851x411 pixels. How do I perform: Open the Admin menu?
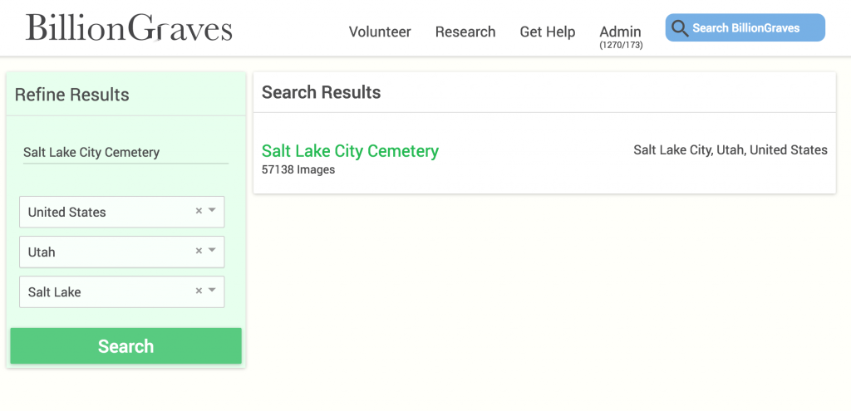[x=621, y=32]
